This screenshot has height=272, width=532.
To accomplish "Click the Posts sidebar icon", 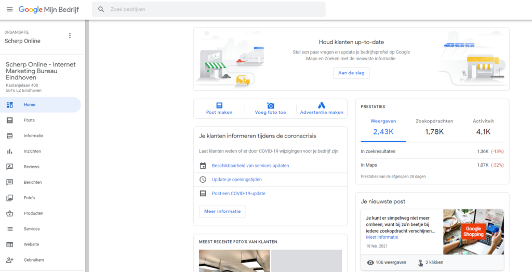I will (9, 120).
